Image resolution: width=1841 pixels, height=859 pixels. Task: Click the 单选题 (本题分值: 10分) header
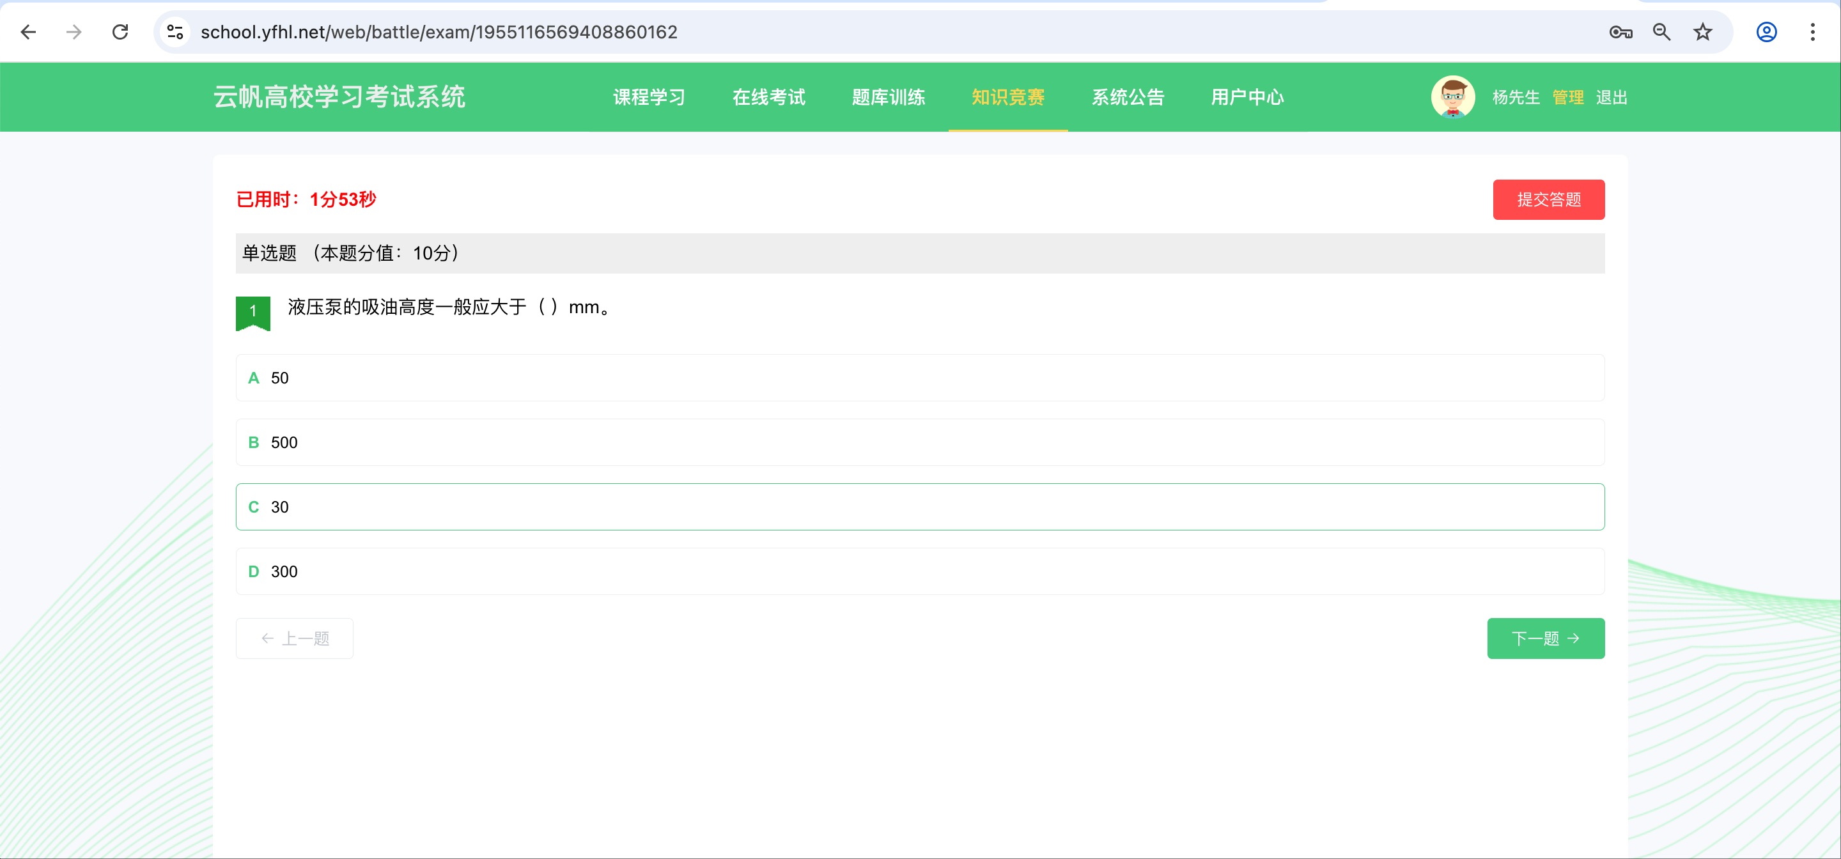[x=920, y=253]
